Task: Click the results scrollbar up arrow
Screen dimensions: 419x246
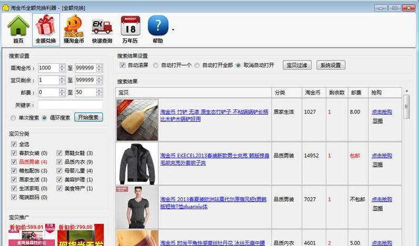Action: click(x=407, y=91)
